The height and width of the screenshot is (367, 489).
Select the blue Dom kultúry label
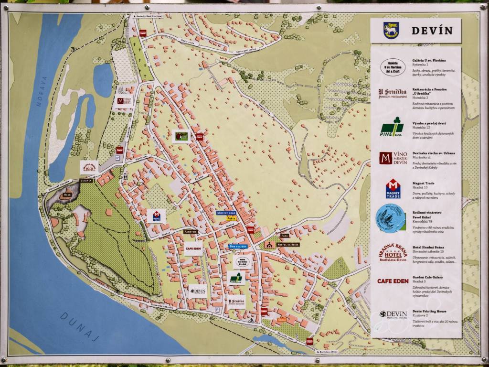tap(237, 246)
